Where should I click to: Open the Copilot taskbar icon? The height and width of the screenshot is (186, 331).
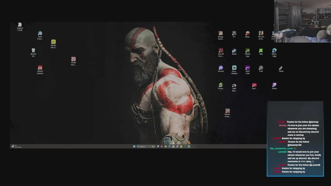pos(162,146)
